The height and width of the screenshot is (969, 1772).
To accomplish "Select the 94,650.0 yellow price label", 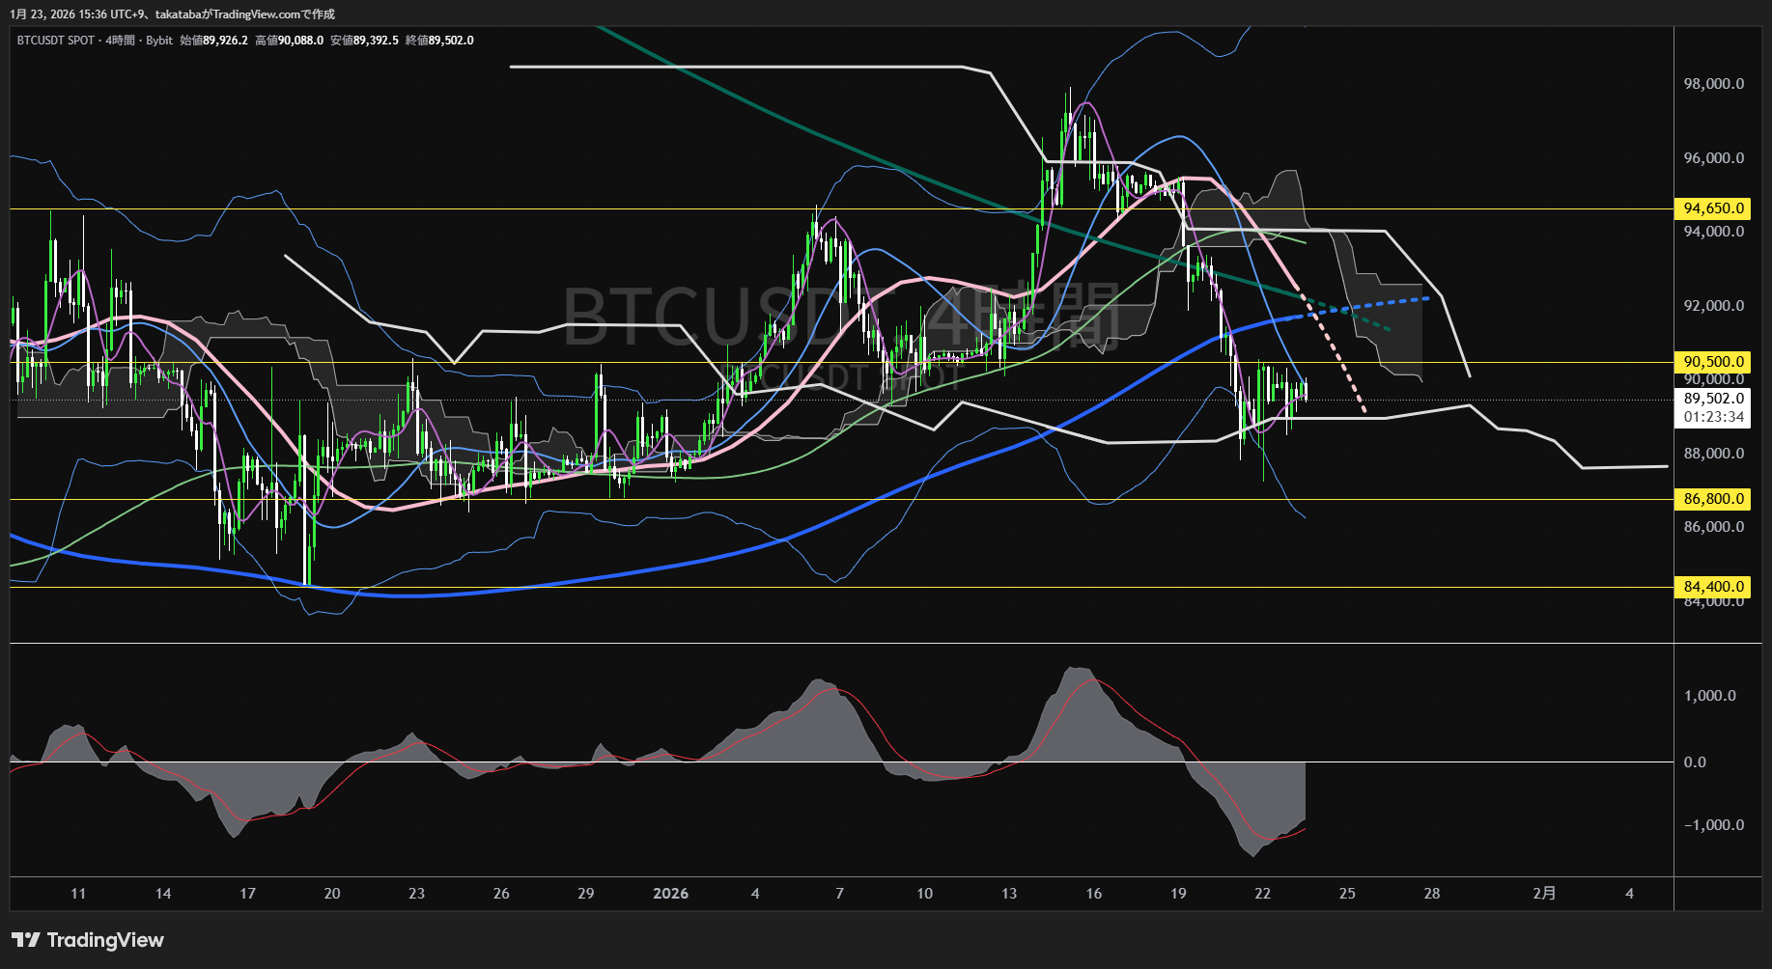I will tap(1713, 208).
